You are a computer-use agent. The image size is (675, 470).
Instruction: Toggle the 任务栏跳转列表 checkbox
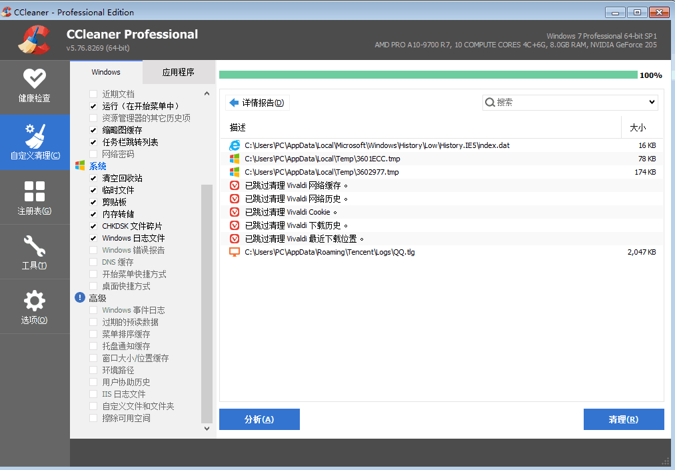93,142
